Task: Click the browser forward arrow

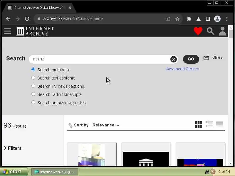Action: tap(18, 19)
